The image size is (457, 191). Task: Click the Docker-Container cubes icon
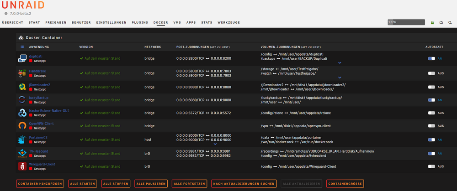(21, 38)
